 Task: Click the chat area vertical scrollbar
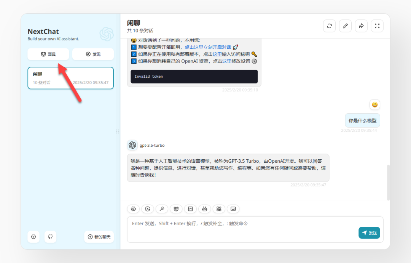point(388,183)
